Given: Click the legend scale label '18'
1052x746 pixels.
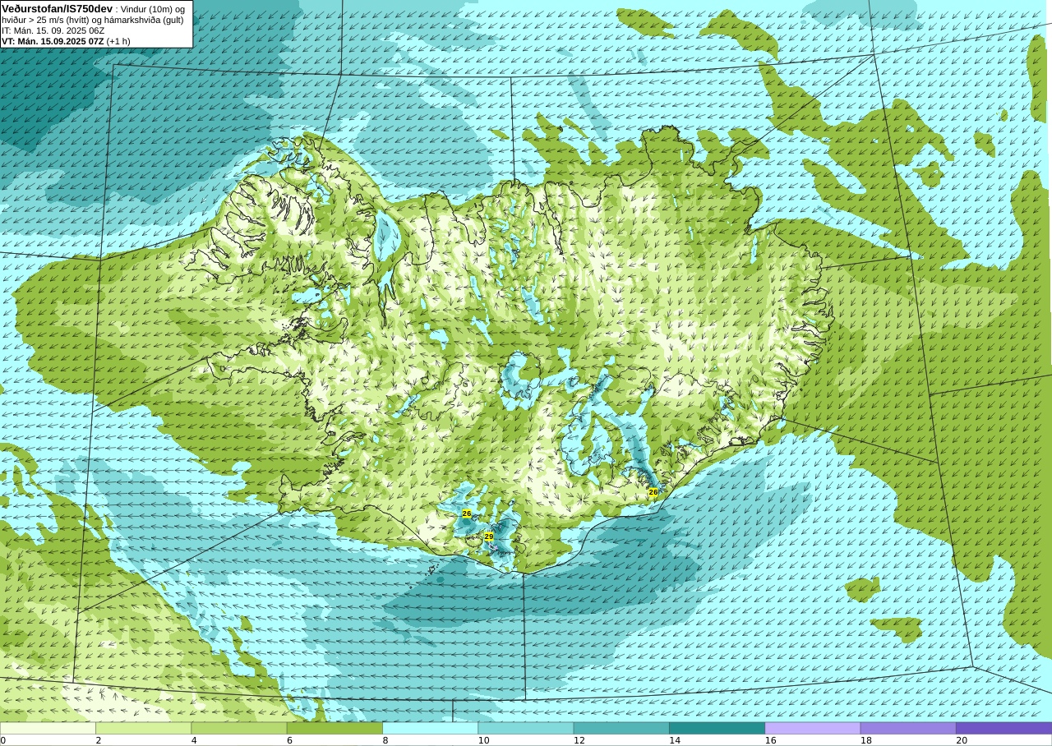Looking at the screenshot, I should [x=866, y=740].
